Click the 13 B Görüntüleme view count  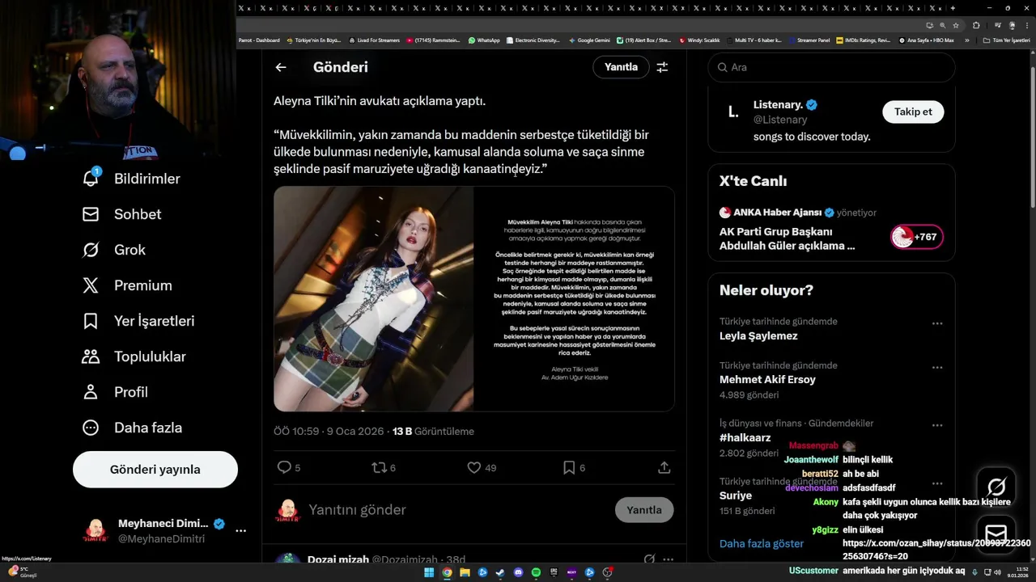coord(433,432)
